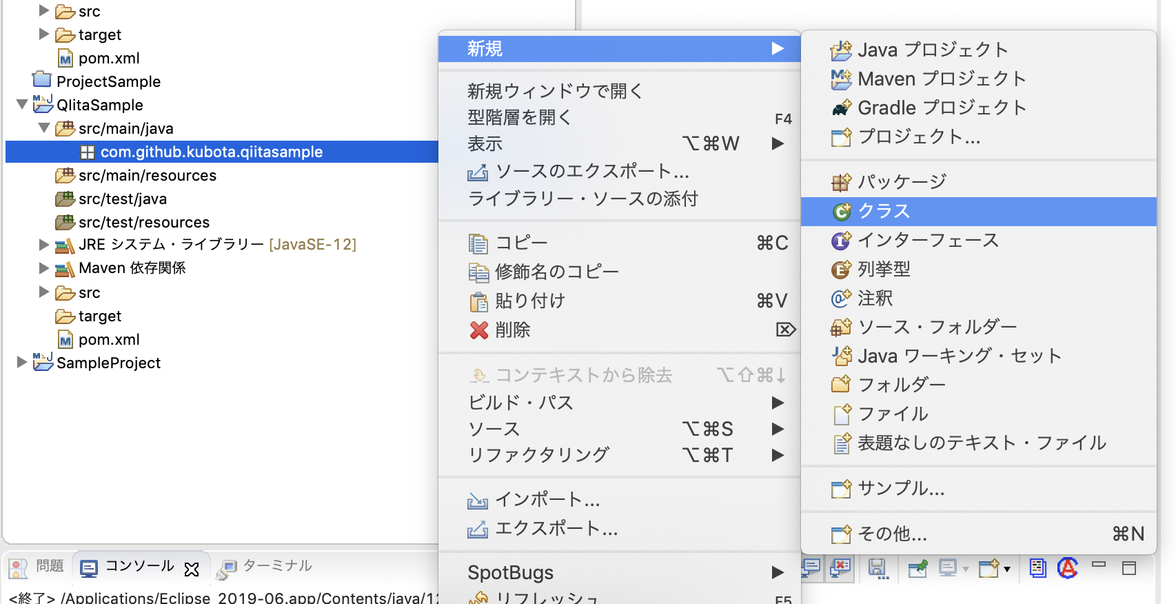Collapse the QlitaSample project tree node

pyautogui.click(x=22, y=105)
